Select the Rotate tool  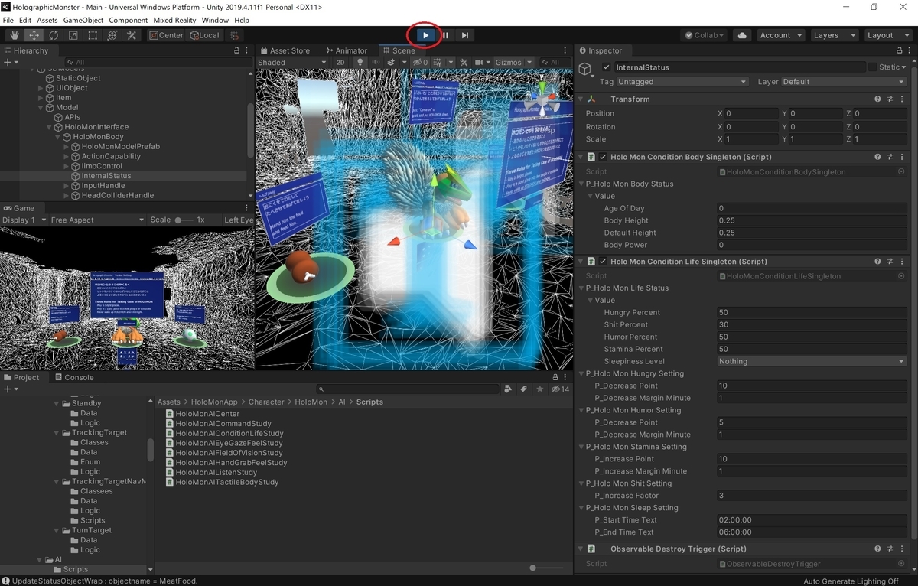[54, 35]
